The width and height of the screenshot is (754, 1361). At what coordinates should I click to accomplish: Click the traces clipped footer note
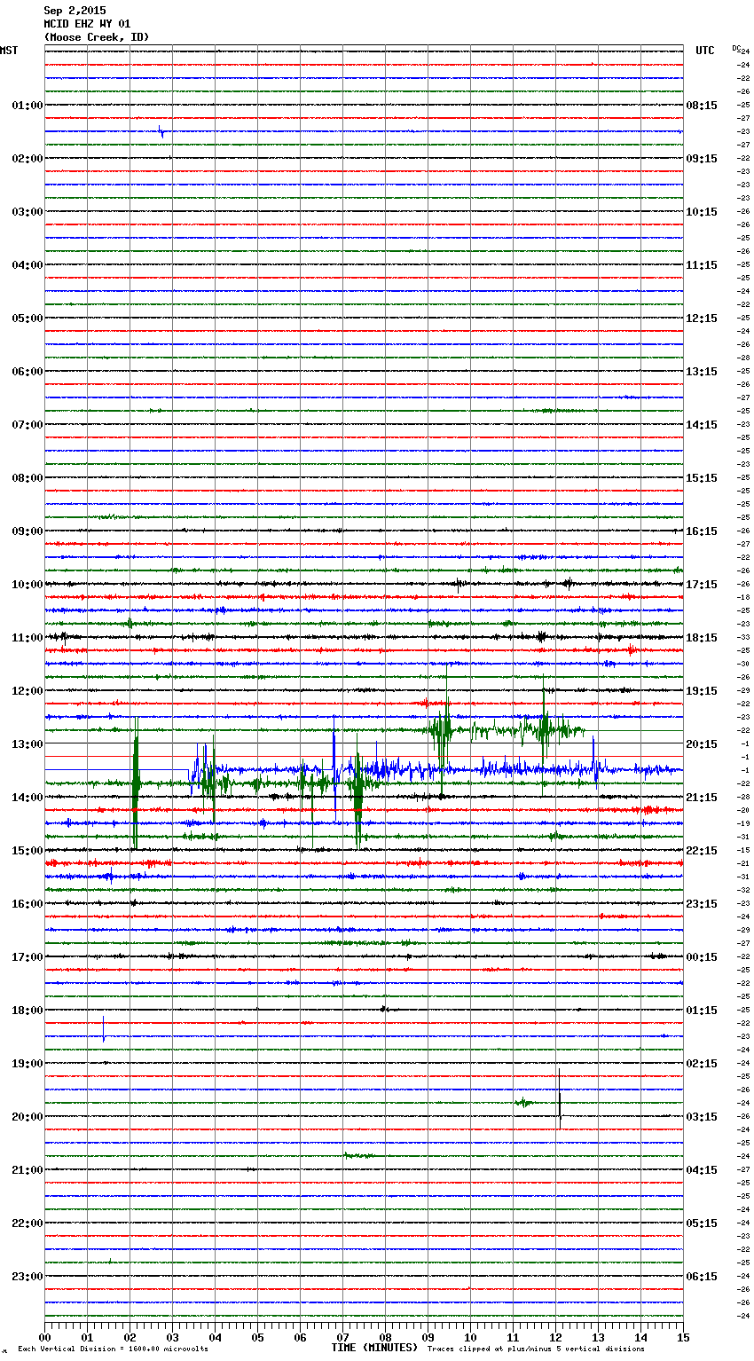click(536, 1349)
